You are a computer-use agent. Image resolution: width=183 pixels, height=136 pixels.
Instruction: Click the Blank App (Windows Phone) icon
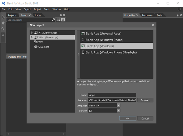point(83,40)
